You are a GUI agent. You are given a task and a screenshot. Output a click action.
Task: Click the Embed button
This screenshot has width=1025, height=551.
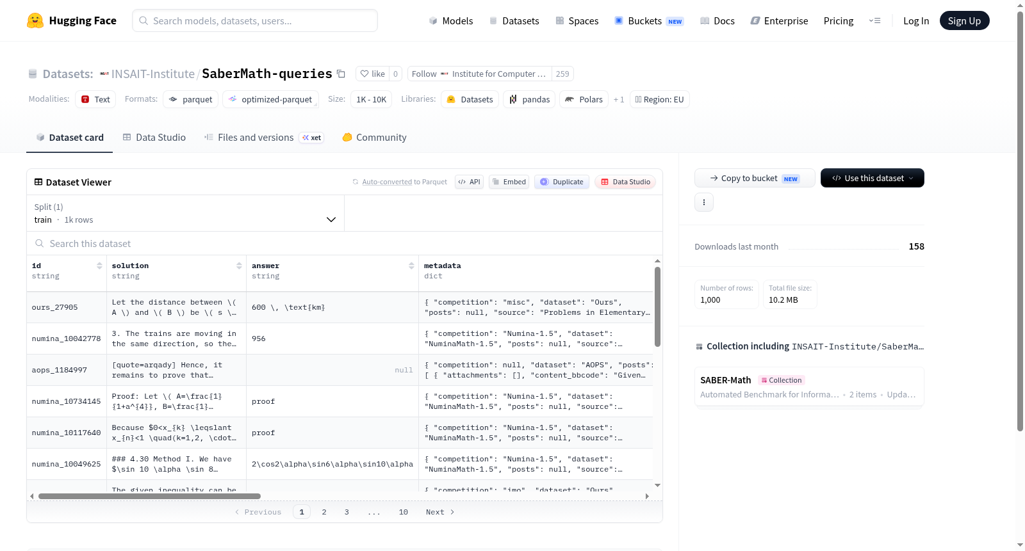pyautogui.click(x=509, y=182)
